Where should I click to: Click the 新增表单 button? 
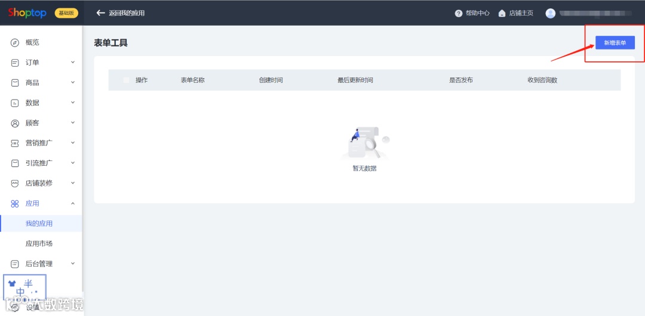[615, 43]
